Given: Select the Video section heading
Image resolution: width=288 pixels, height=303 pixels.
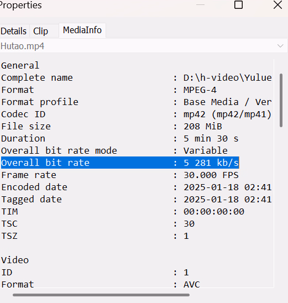Looking at the screenshot, I should click(x=15, y=260).
